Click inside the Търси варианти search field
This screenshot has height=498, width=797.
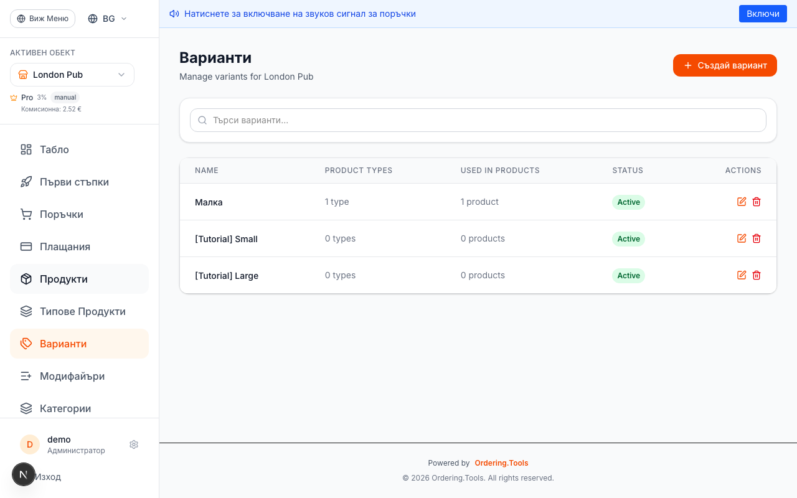pos(478,120)
